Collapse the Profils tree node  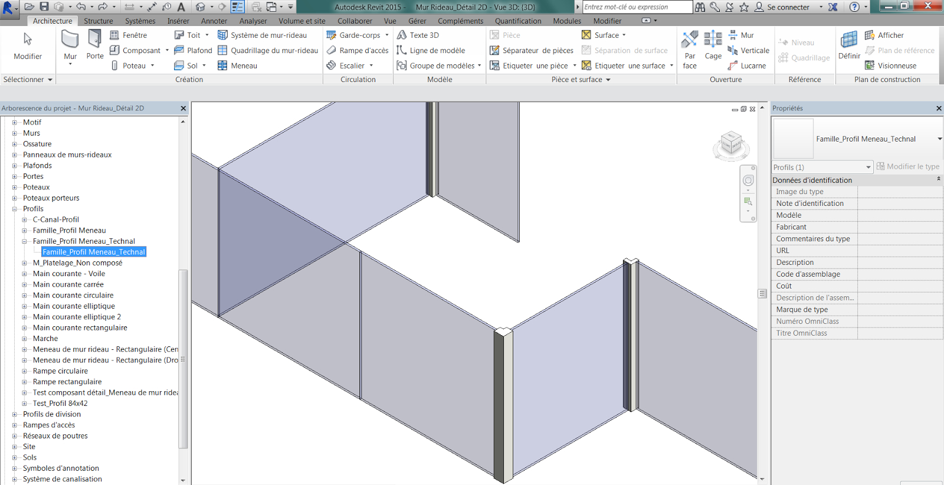[15, 209]
